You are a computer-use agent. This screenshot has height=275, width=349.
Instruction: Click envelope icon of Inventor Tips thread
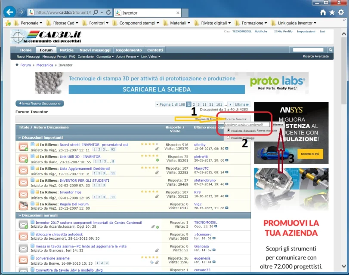(23, 194)
